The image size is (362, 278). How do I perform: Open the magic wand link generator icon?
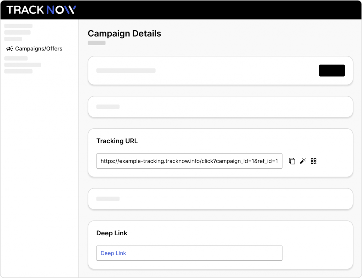point(303,161)
